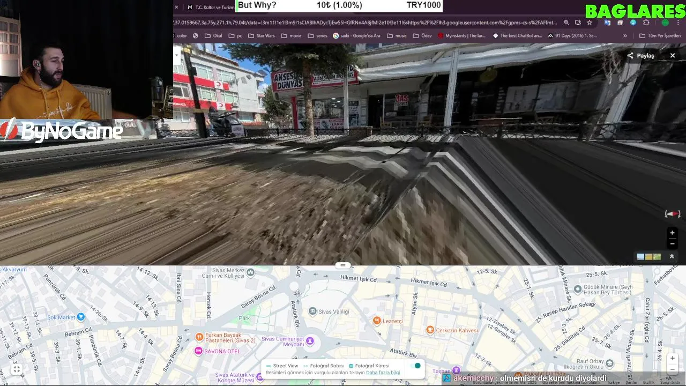Open the saiki Google search bookmark
686x386 pixels.
click(x=356, y=36)
